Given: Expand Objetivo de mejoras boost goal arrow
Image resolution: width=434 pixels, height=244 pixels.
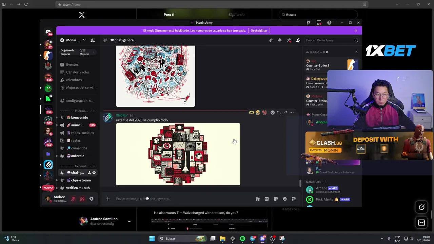Looking at the screenshot, I should [94, 52].
